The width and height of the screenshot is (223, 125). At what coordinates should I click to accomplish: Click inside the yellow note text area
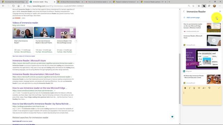click(202, 98)
